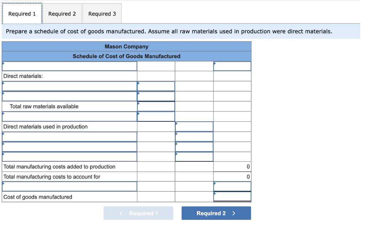Select Total raw materials available amount field
Image resolution: width=372 pixels, height=238 pixels.
[x=156, y=106]
